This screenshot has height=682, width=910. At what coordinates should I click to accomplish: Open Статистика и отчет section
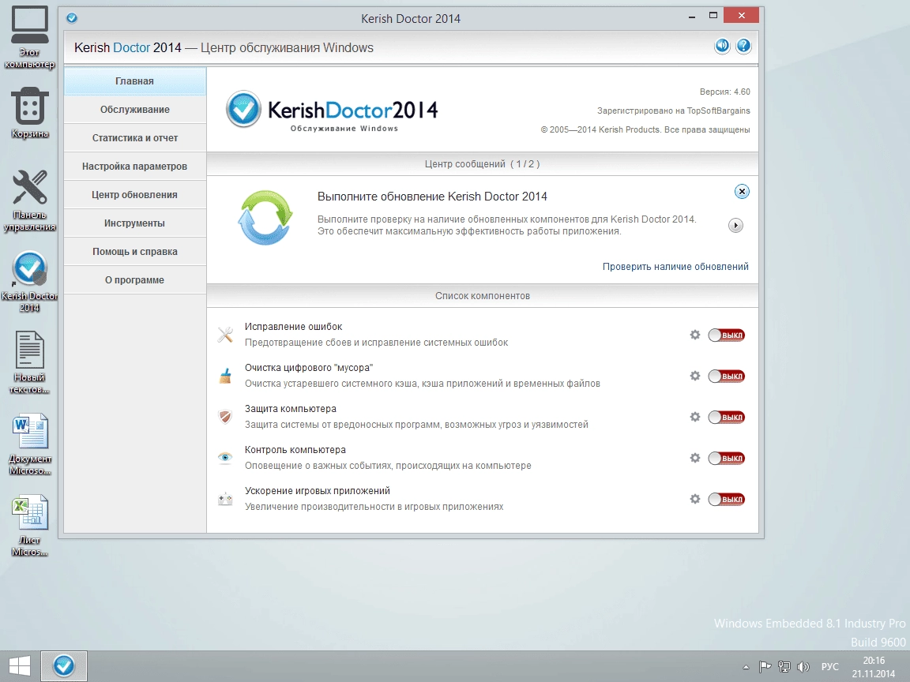[134, 138]
